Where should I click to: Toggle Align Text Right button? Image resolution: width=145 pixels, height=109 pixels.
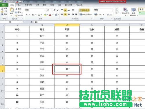69,15
